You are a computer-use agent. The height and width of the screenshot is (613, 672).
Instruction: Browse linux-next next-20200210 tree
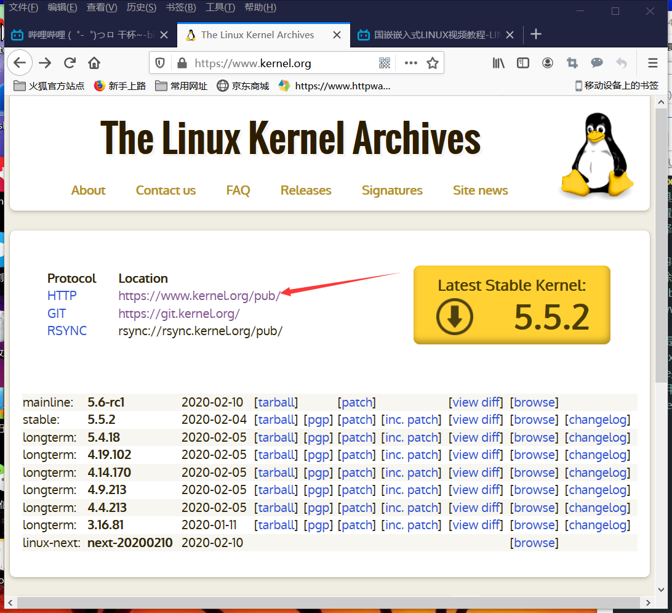[x=534, y=543]
